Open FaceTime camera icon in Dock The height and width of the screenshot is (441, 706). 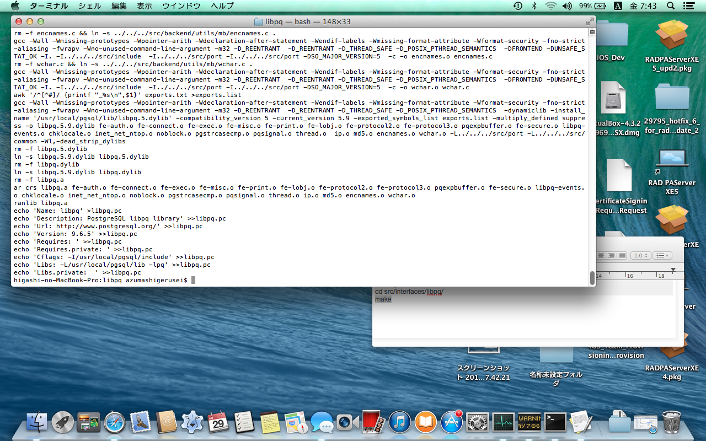[x=347, y=422]
